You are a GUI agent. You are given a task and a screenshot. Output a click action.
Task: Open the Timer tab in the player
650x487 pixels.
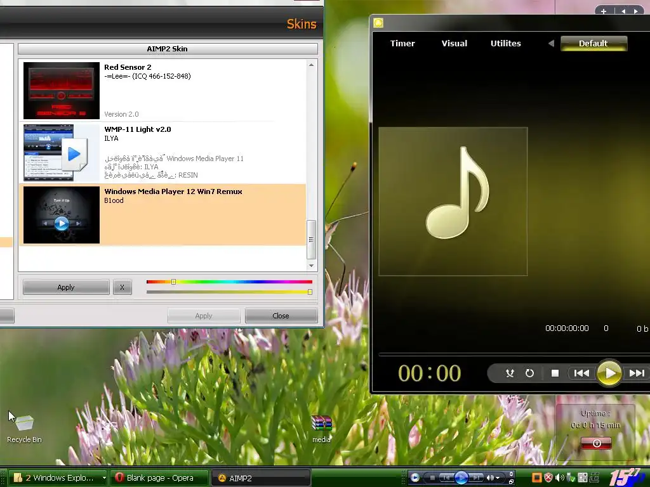coord(402,43)
